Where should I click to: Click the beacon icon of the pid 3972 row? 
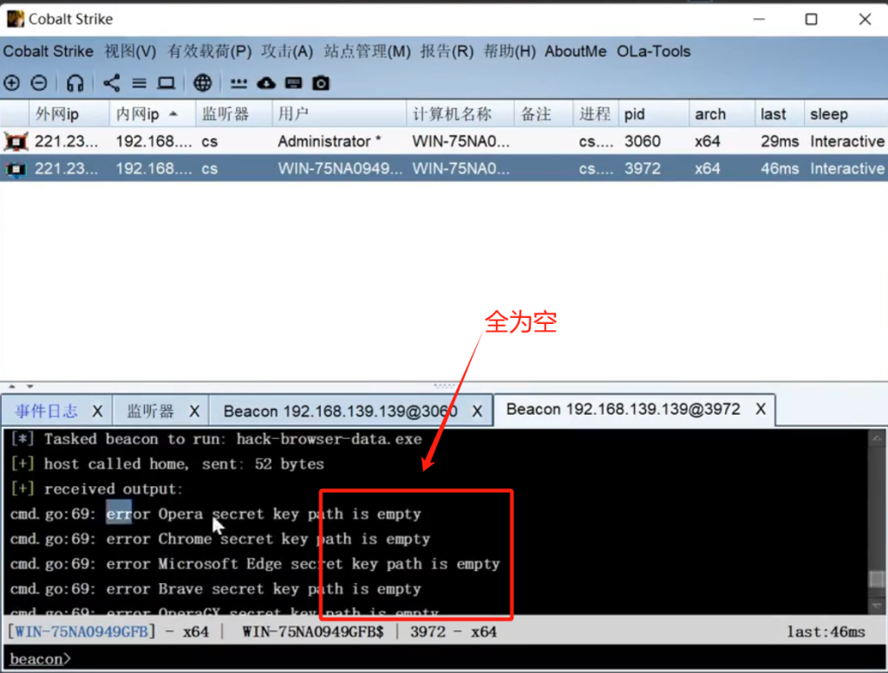16,168
